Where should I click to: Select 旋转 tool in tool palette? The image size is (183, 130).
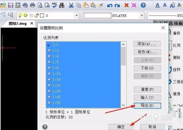[177, 70]
